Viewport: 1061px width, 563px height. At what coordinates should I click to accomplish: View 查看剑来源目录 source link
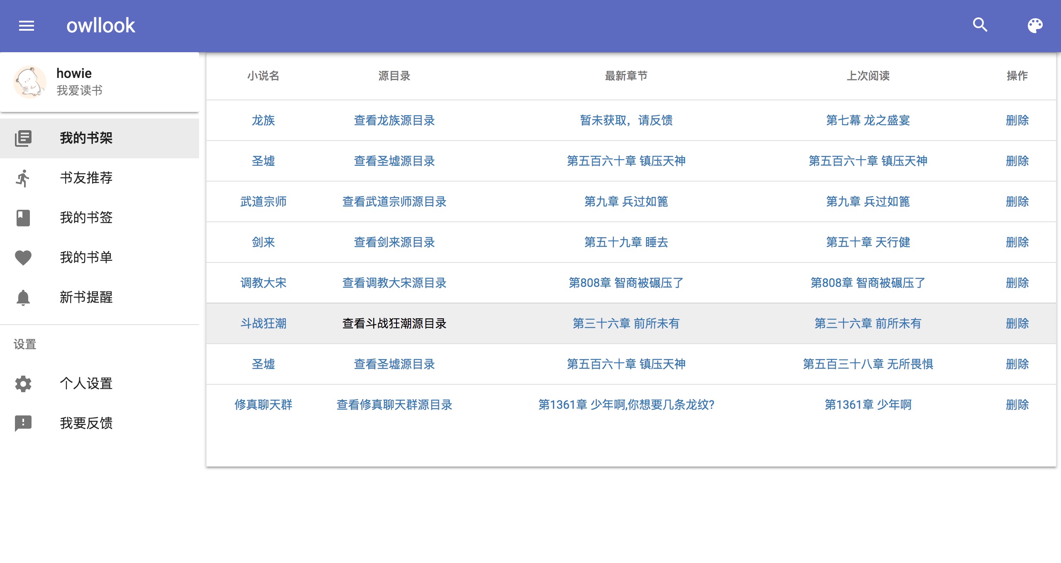tap(394, 242)
